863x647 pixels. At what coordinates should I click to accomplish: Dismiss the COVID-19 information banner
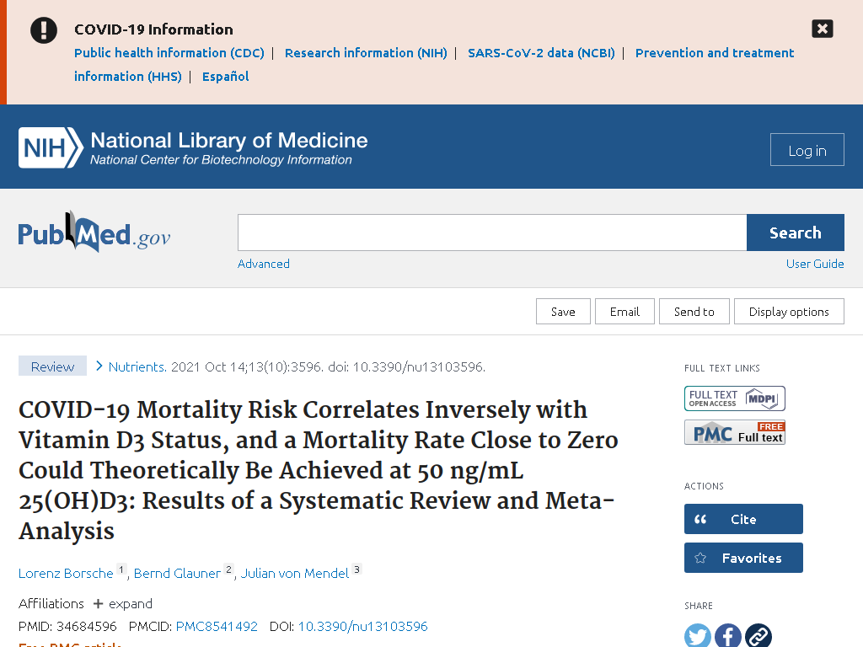click(823, 29)
